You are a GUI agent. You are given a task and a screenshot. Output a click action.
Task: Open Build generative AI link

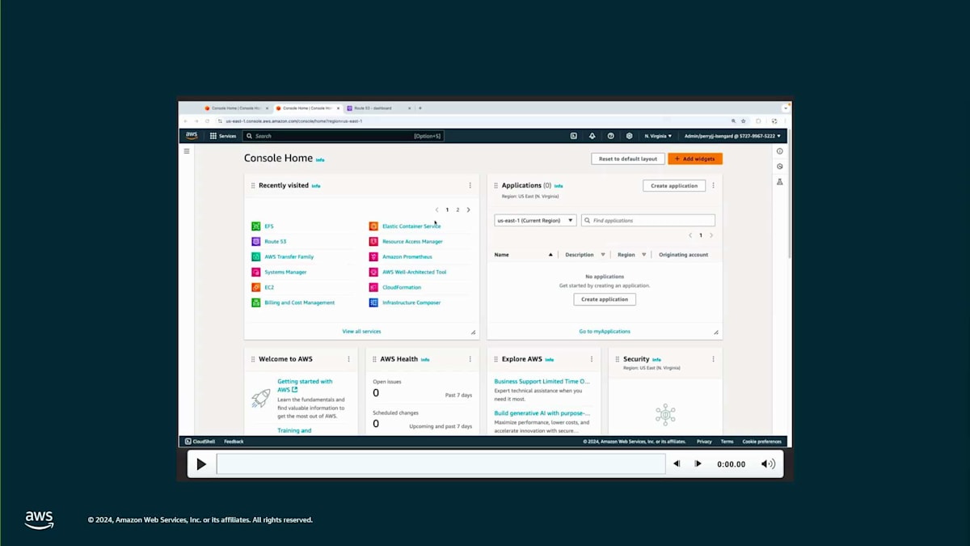point(542,413)
